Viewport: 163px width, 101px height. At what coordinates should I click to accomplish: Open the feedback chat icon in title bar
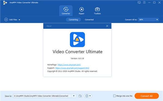click(x=139, y=2)
